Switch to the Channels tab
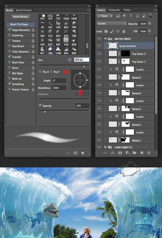Viewport: 162px width, 238px height. pyautogui.click(x=114, y=10)
